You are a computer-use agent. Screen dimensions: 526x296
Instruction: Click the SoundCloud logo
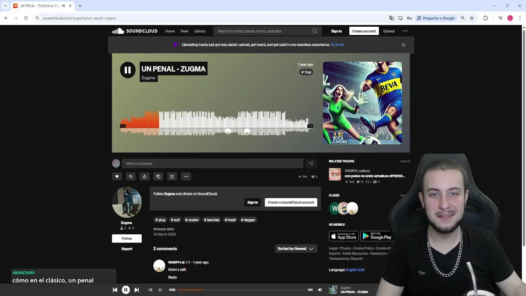pyautogui.click(x=135, y=31)
